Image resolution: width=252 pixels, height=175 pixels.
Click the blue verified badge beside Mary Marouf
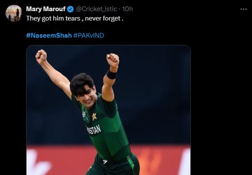(70, 9)
